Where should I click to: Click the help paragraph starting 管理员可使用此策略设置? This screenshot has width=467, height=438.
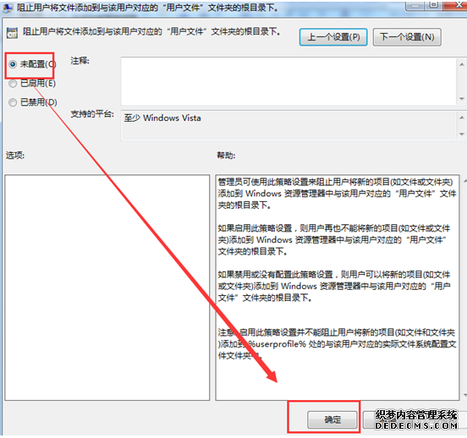click(x=337, y=194)
